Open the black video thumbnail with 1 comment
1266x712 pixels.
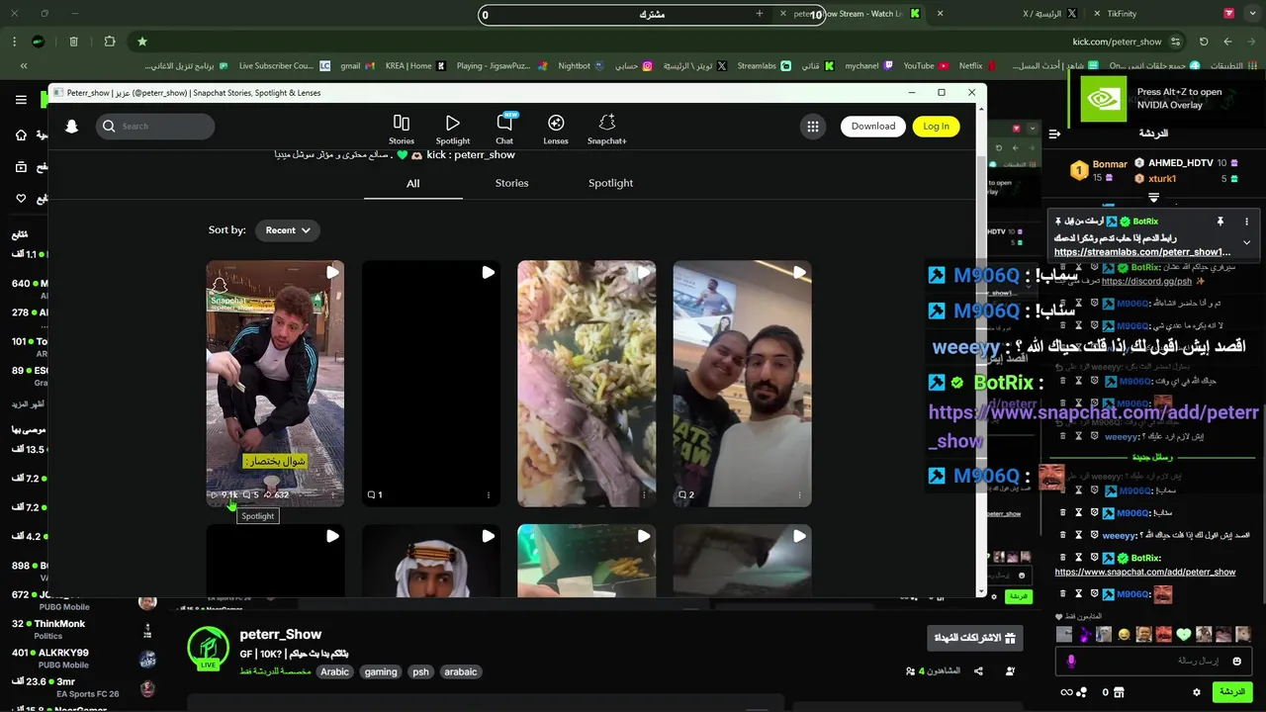click(430, 384)
